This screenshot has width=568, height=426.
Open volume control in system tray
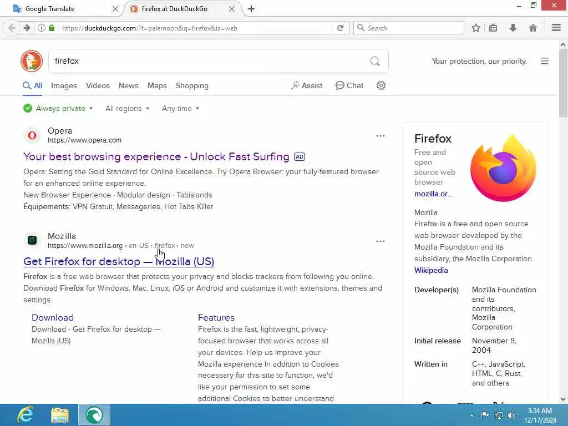pos(511,415)
